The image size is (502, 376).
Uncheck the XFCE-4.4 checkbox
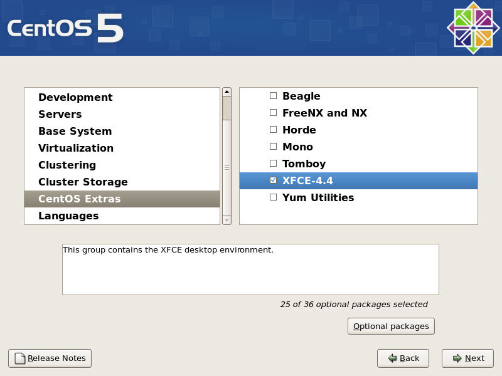[273, 180]
